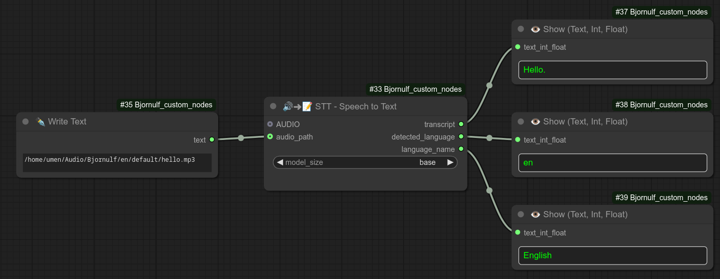Click the eye icon on node #37

[x=536, y=29]
